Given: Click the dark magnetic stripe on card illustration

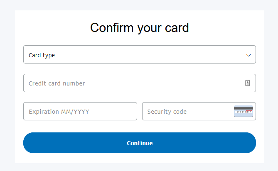Looking at the screenshot, I should pos(244,108).
